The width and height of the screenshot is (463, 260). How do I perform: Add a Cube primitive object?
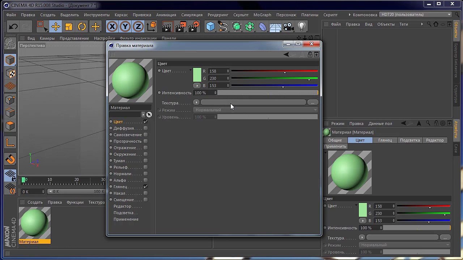(211, 26)
